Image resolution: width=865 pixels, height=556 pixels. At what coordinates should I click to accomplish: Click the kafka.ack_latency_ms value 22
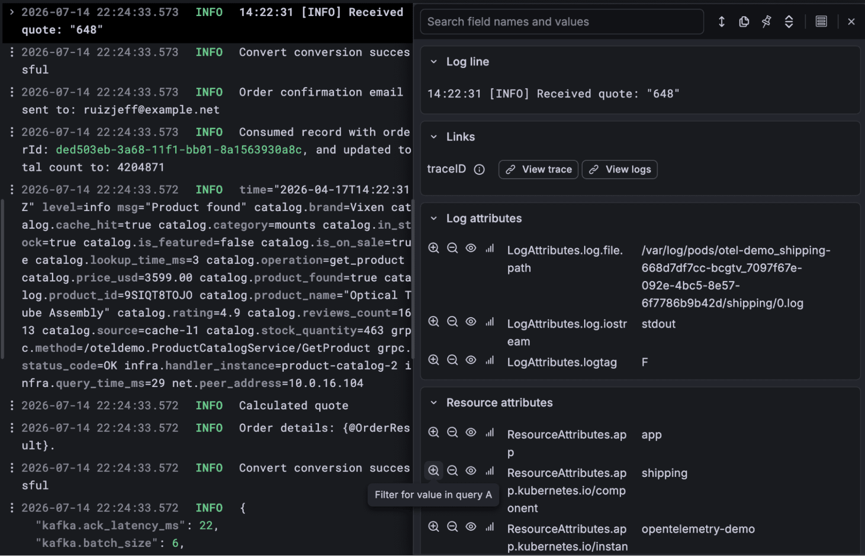[x=206, y=526]
